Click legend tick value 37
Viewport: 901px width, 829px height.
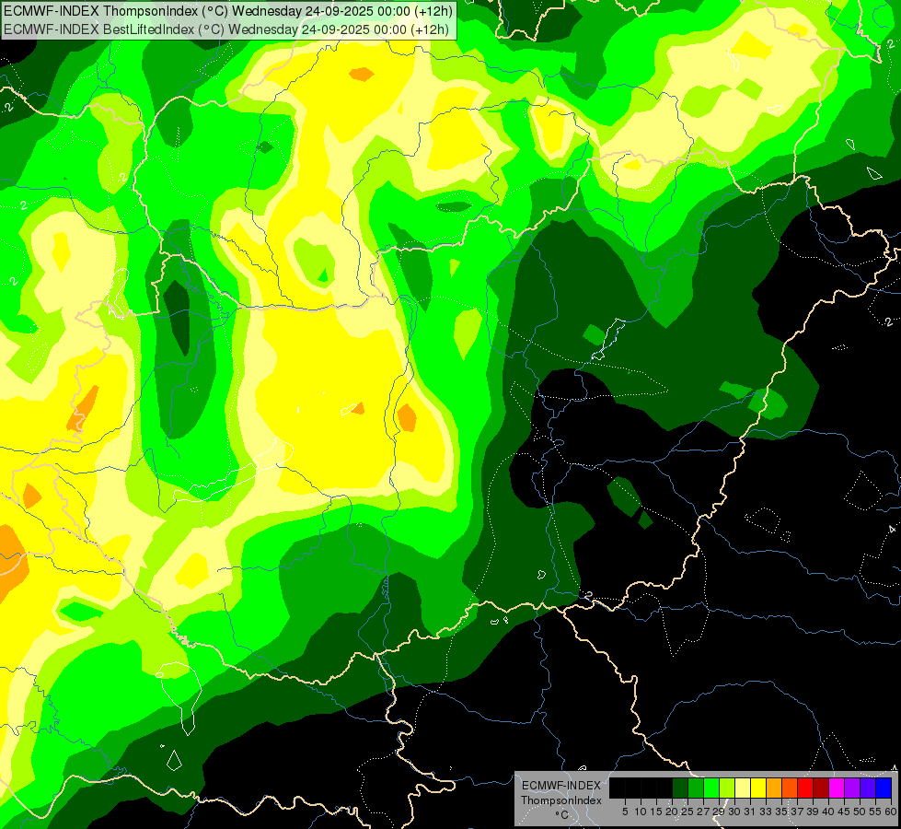[798, 811]
